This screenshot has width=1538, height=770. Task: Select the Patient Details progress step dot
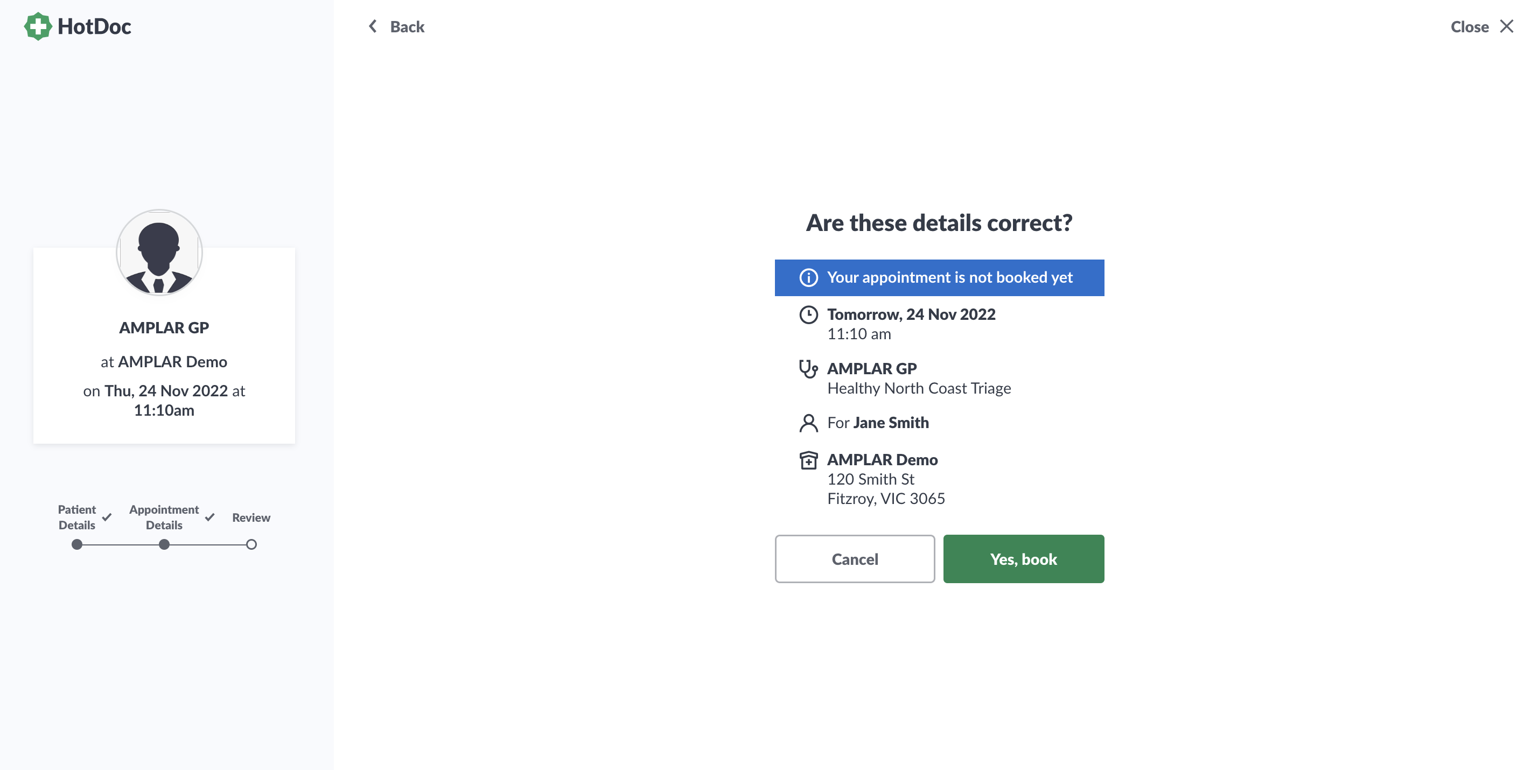pyautogui.click(x=76, y=544)
